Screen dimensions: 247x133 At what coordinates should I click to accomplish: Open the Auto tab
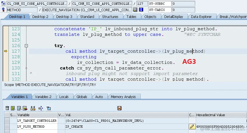tap(99, 97)
